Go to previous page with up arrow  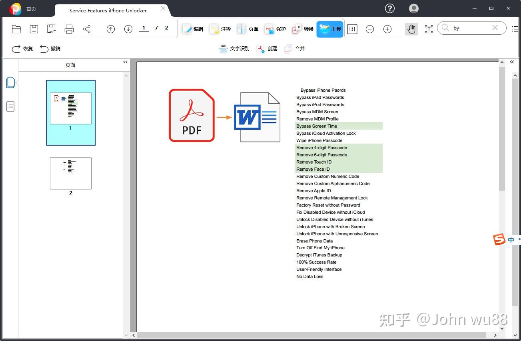click(x=111, y=29)
